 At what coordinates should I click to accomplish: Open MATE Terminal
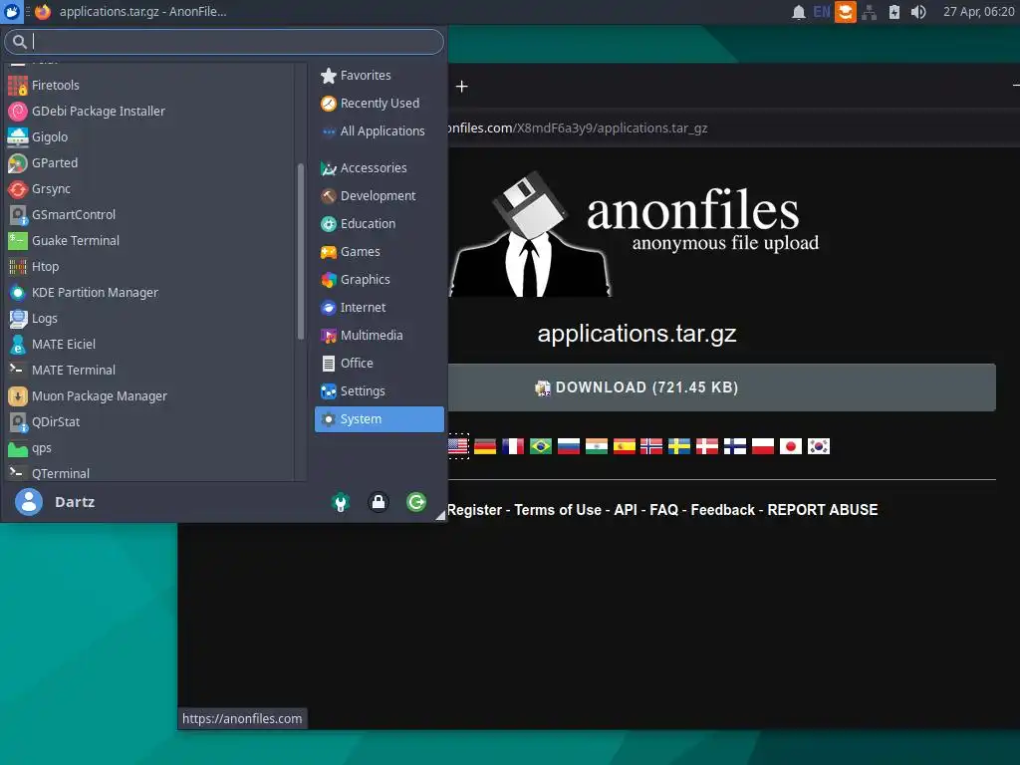[149, 371]
